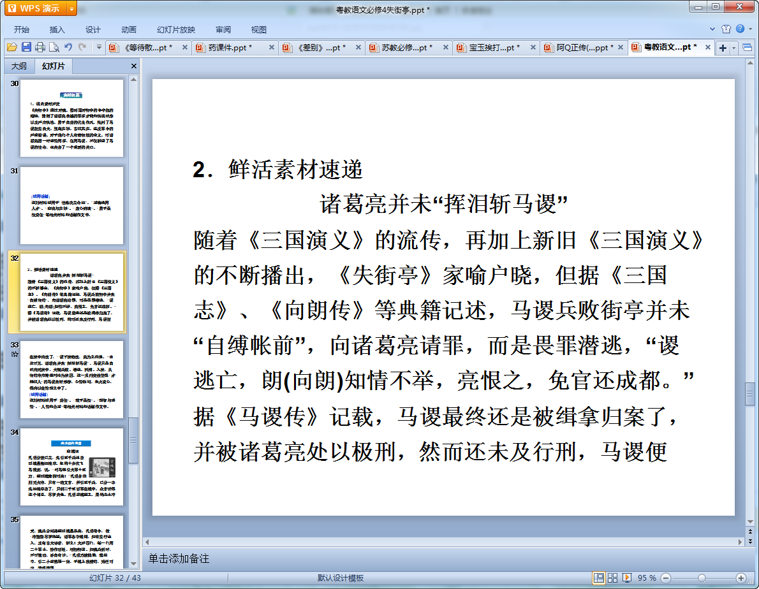This screenshot has height=589, width=759.
Task: Switch to normal view via status bar
Action: pyautogui.click(x=599, y=578)
